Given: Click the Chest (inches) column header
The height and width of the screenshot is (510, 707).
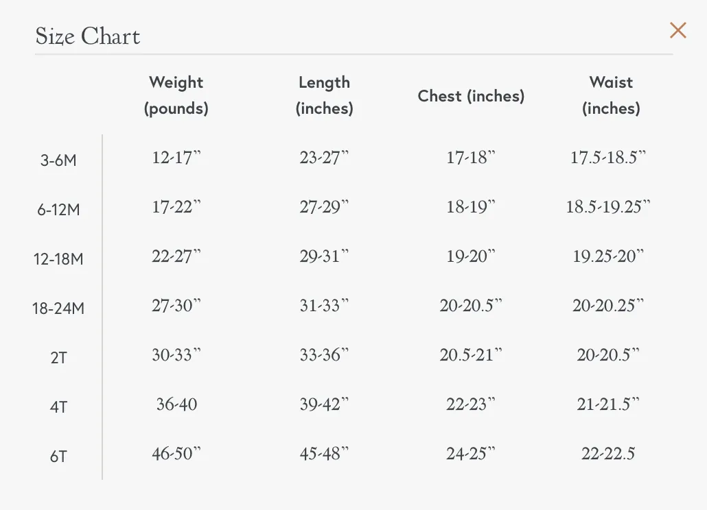Looking at the screenshot, I should 471,96.
